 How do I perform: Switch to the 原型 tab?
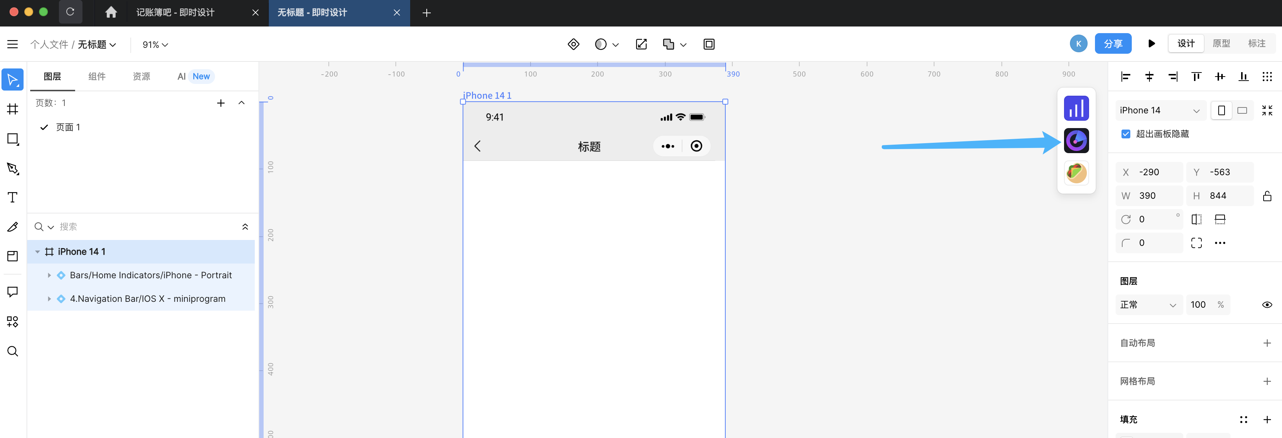click(x=1221, y=44)
